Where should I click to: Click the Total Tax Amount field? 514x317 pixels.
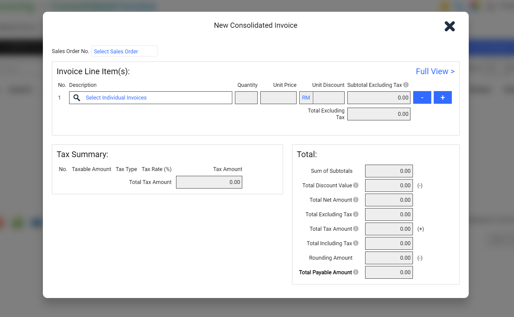point(209,182)
